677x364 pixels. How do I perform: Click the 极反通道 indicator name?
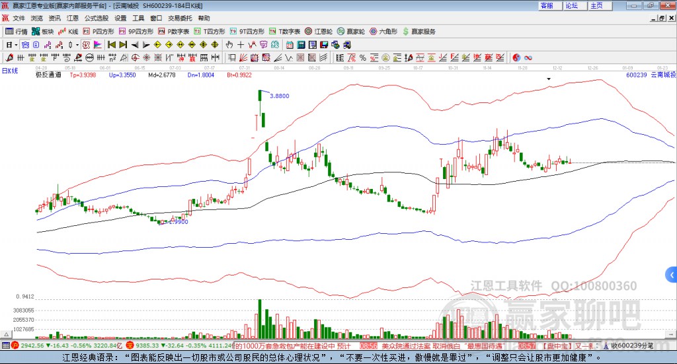click(x=48, y=75)
